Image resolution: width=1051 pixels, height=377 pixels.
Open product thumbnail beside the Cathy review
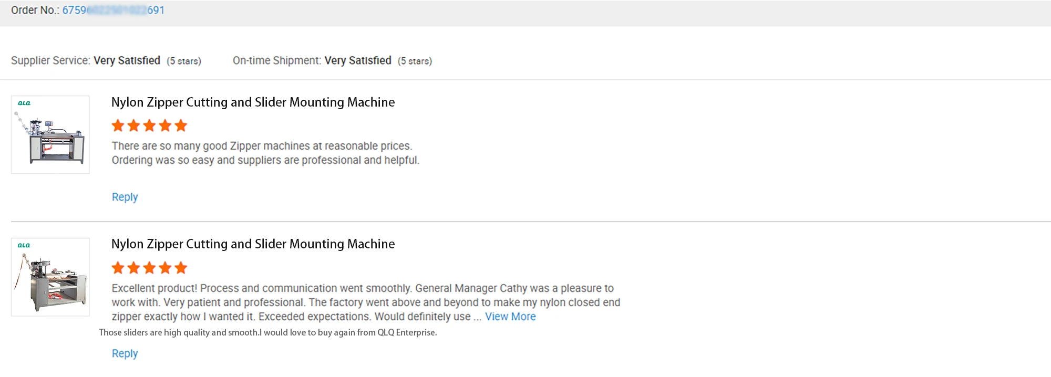pos(50,277)
